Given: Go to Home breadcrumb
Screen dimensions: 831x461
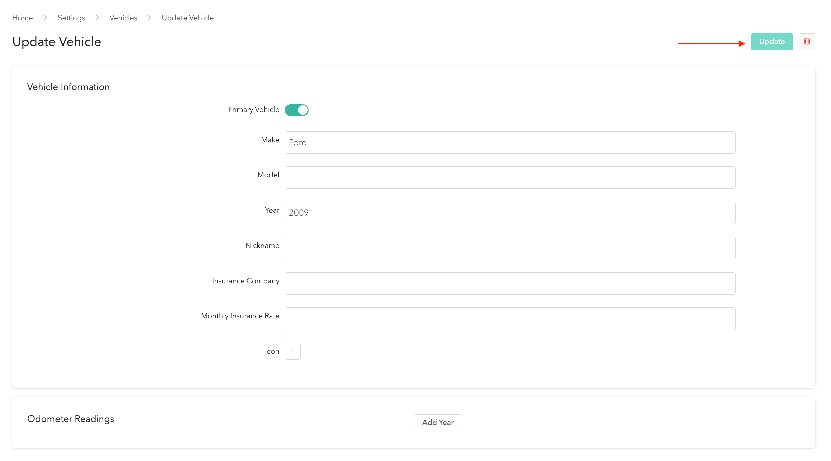Looking at the screenshot, I should point(23,18).
